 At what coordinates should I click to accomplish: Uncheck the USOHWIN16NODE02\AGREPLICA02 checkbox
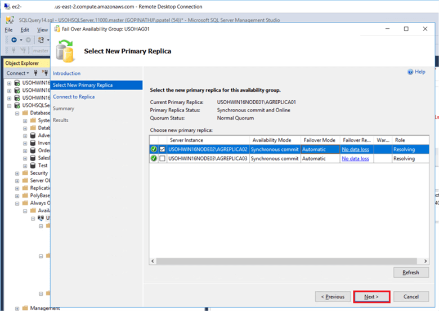point(163,149)
